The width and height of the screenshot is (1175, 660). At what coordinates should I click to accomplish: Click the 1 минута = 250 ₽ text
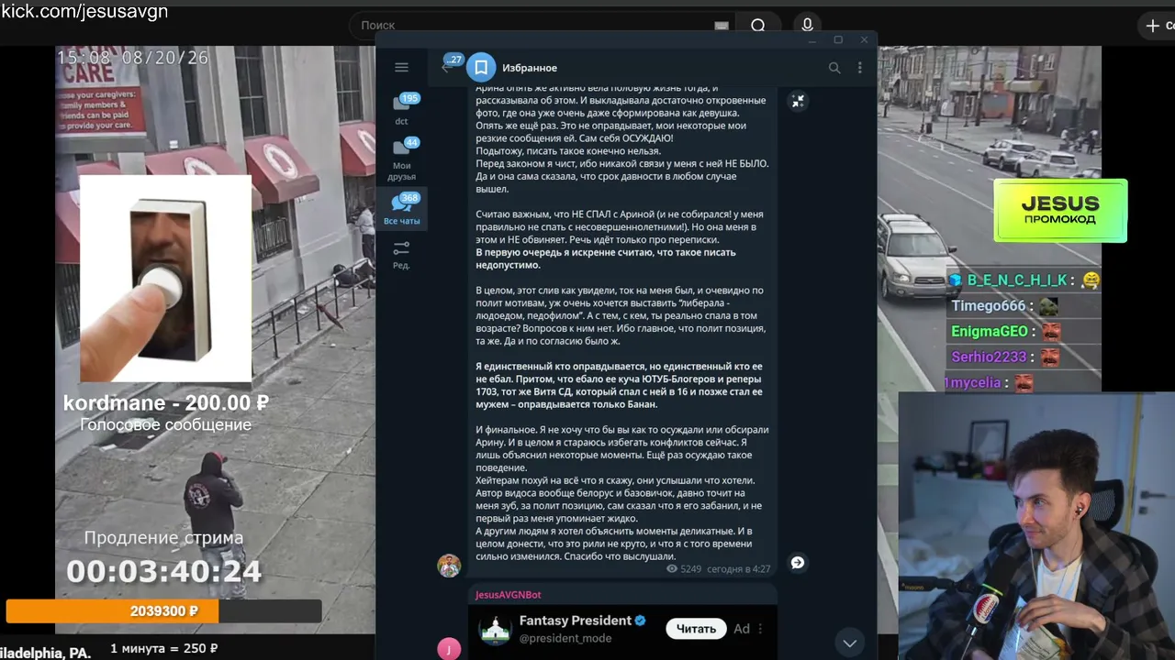[164, 648]
